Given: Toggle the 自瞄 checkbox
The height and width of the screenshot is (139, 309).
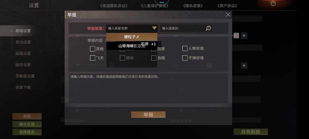Looking at the screenshot, I should coord(154,58).
